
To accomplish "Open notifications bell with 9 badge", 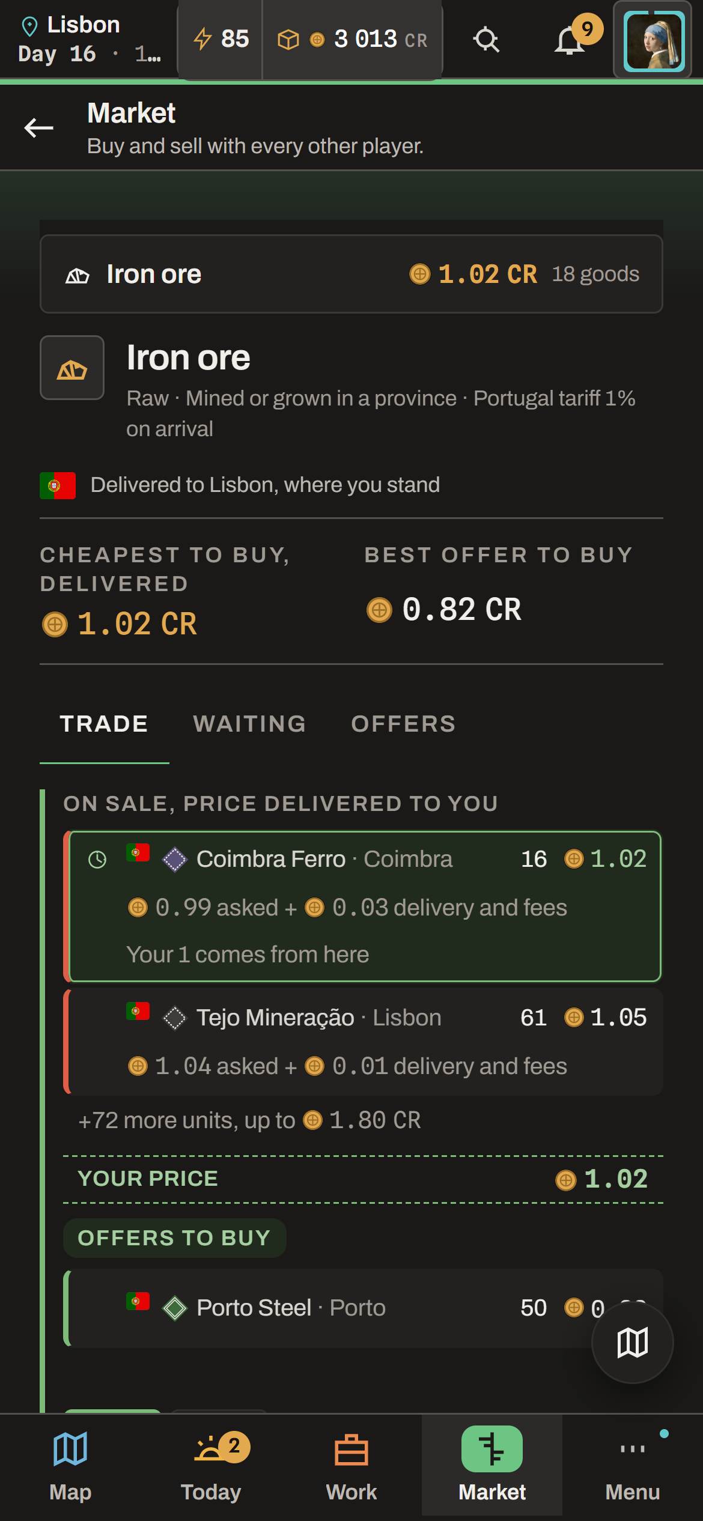I will click(569, 40).
